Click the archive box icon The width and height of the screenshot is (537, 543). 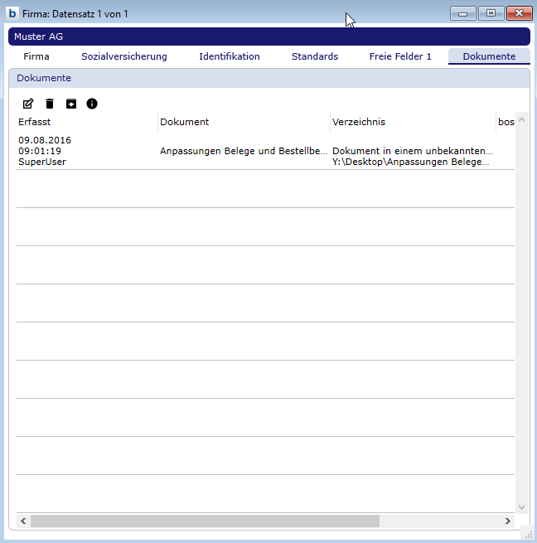coord(71,104)
